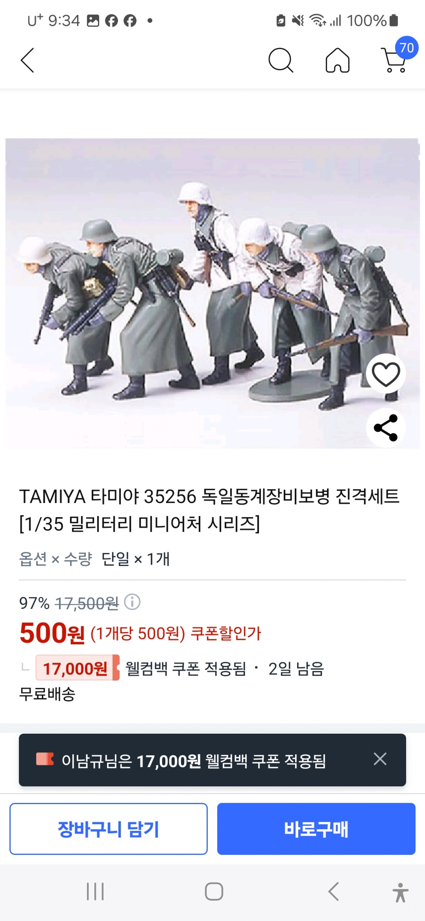Go back using the top-left arrow
Viewport: 425px width, 921px height.
click(28, 60)
